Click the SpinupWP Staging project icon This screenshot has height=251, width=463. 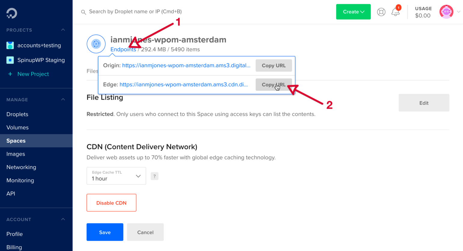[x=10, y=60]
